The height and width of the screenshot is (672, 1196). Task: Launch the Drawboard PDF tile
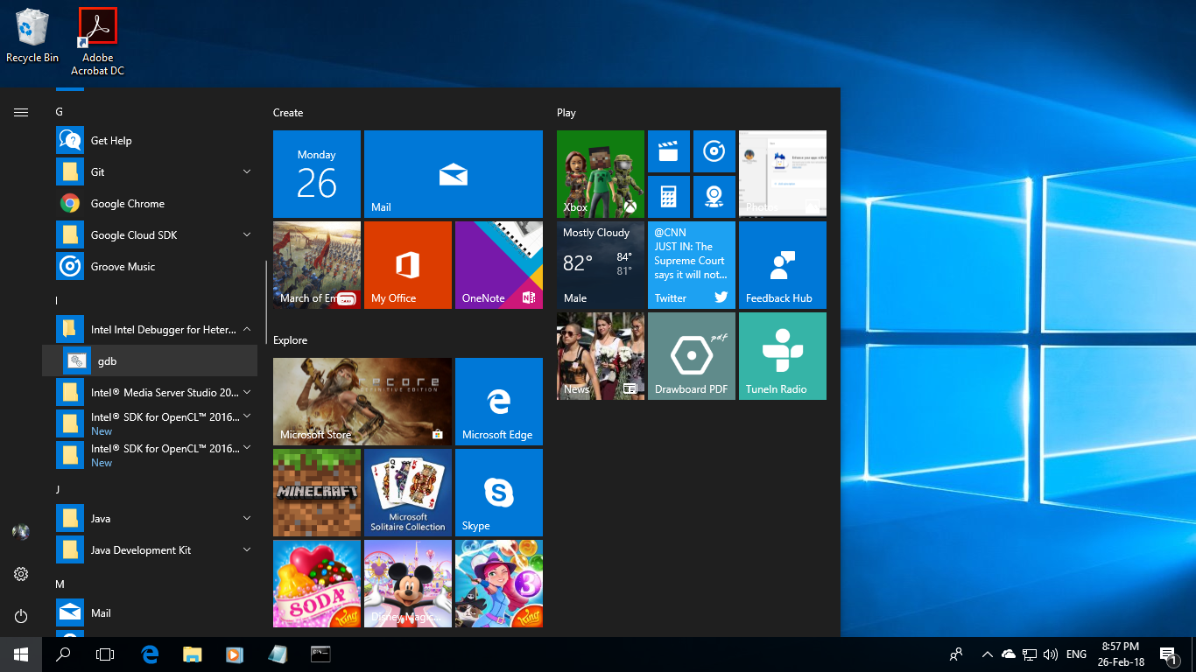pos(691,356)
